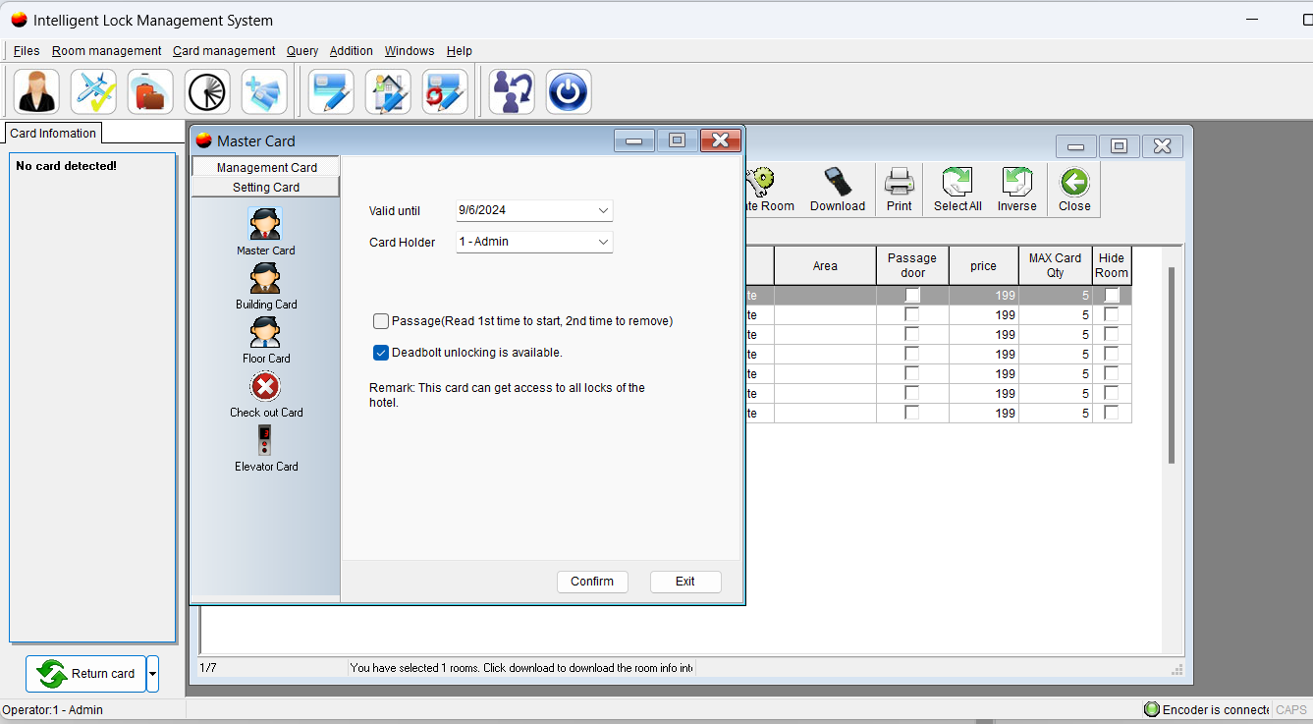Toggle the Passage read-to-start checkbox
The image size is (1313, 724).
point(381,321)
